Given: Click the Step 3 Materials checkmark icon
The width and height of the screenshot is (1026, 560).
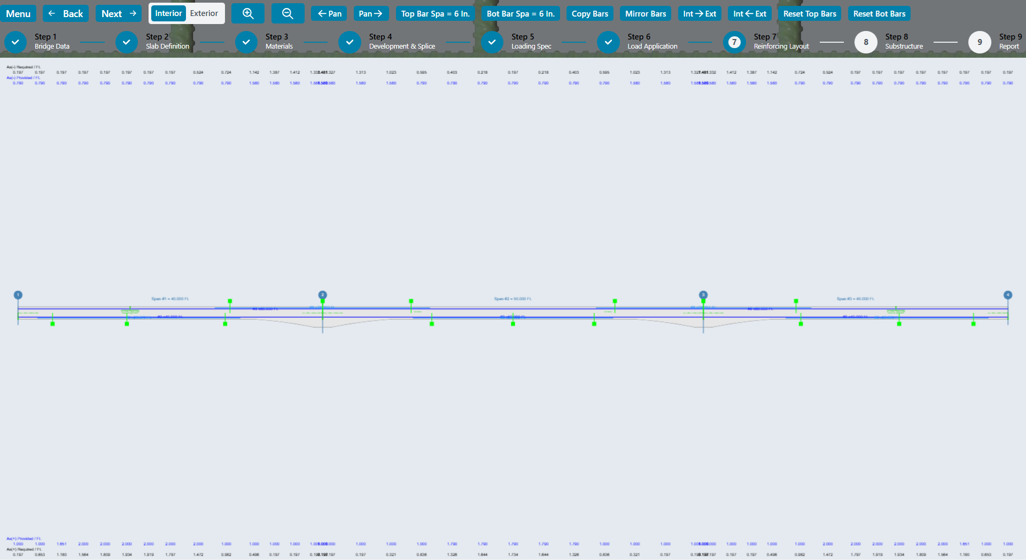Looking at the screenshot, I should [x=246, y=42].
